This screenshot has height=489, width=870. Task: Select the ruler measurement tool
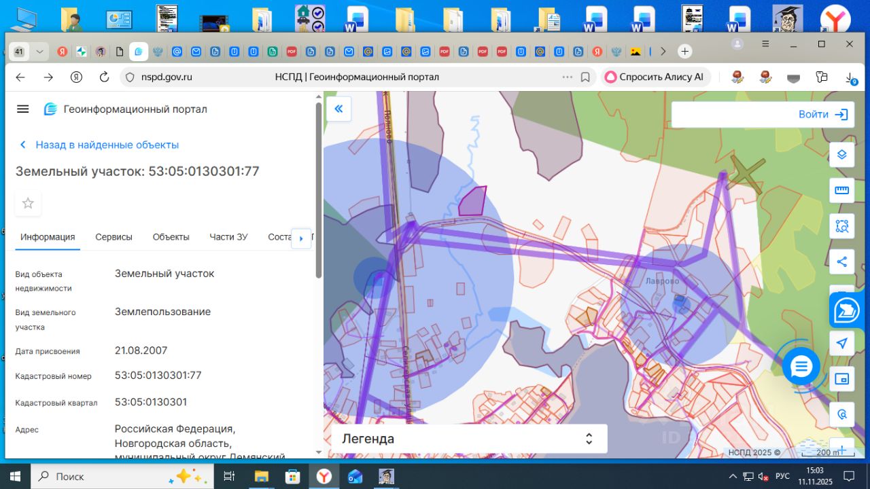pyautogui.click(x=841, y=190)
